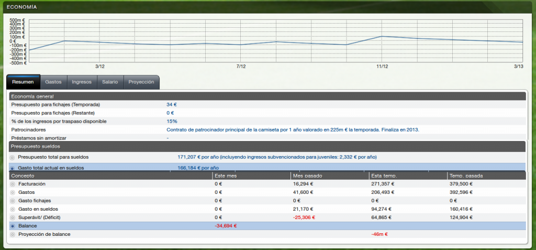536x250 pixels.
Task: Click the Presupuesto para fichajes (Restante) label
Action: click(53, 113)
